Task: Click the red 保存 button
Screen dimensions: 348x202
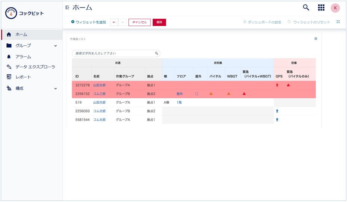Action: [159, 22]
